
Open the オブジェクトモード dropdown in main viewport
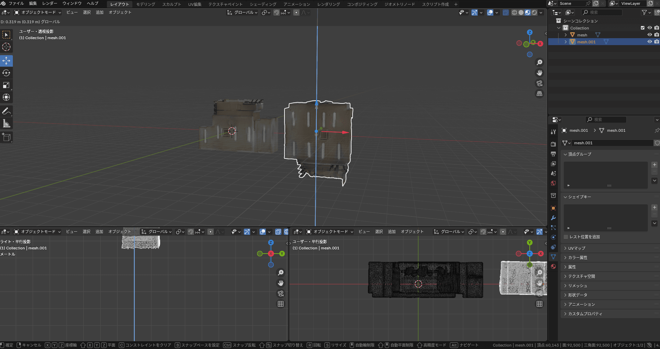(38, 12)
